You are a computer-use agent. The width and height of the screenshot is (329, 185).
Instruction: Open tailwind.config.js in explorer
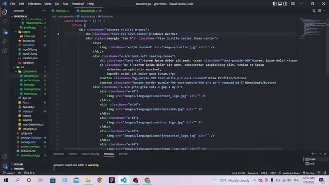(x=30, y=155)
